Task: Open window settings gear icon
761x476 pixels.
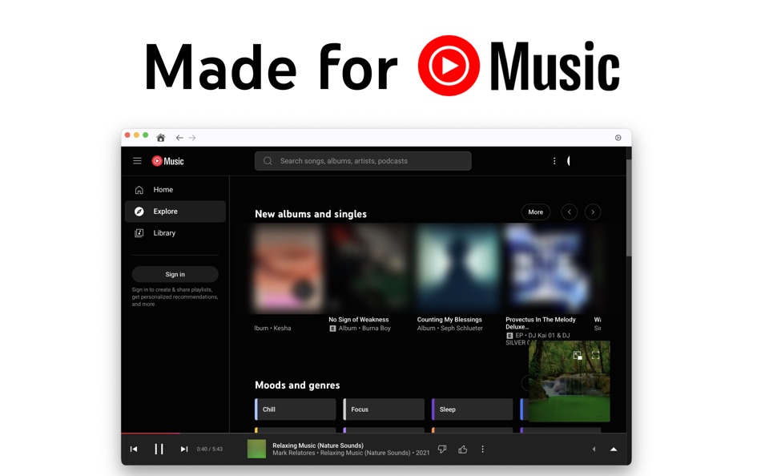Action: (x=618, y=138)
